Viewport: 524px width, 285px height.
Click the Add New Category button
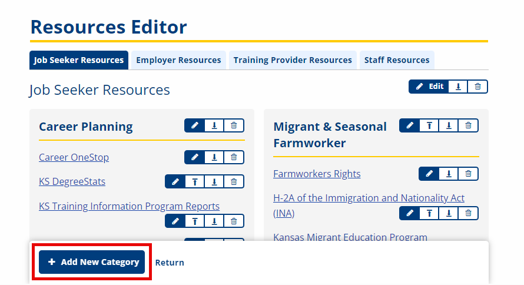click(92, 262)
